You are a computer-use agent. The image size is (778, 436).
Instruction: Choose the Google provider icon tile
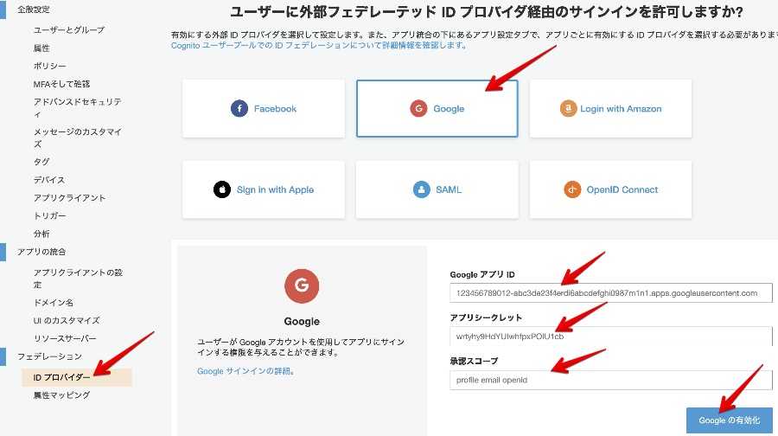point(418,108)
